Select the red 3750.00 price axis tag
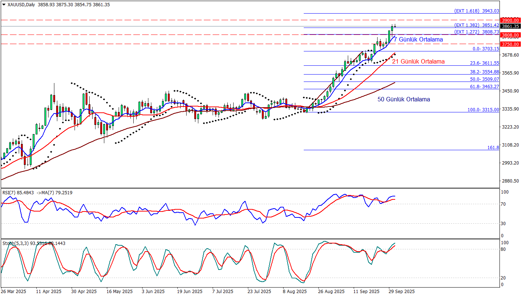The image size is (523, 296). click(x=510, y=44)
